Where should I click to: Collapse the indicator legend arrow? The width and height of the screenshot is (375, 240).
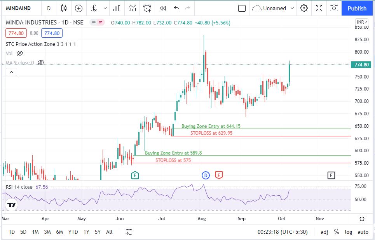tap(11, 72)
